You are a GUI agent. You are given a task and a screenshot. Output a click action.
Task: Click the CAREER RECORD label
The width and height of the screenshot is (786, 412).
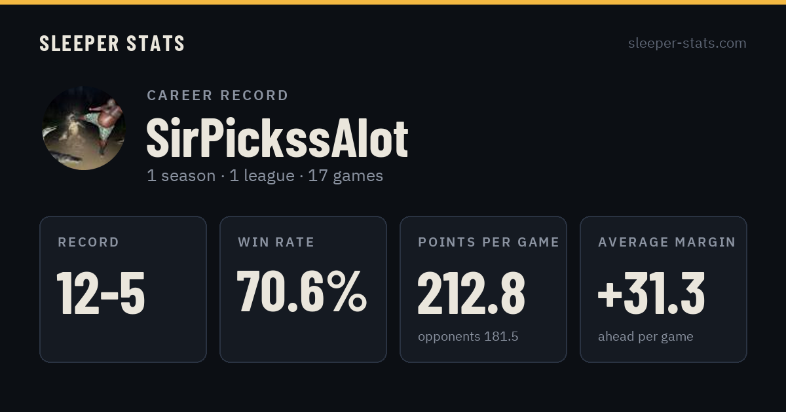(x=217, y=95)
